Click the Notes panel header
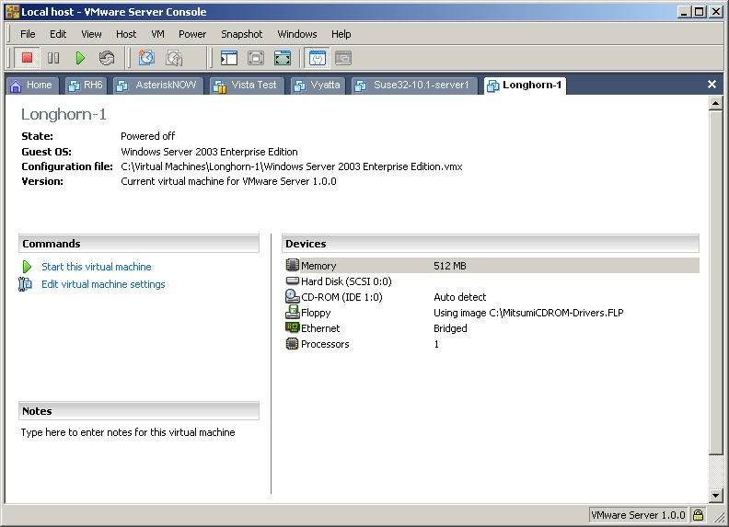Viewport: 729px width, 527px height. [139, 411]
